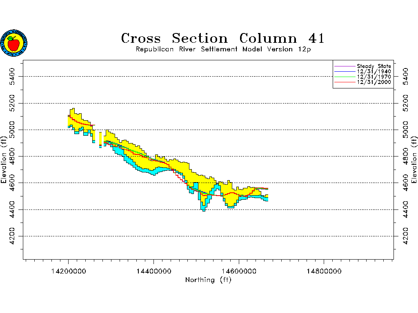Select the '12/31/1970' legend entry text
The image size is (418, 313).
click(x=374, y=77)
